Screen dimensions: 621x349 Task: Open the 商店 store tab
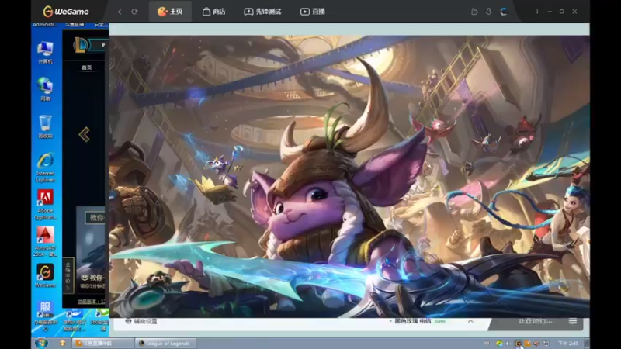[x=214, y=12]
